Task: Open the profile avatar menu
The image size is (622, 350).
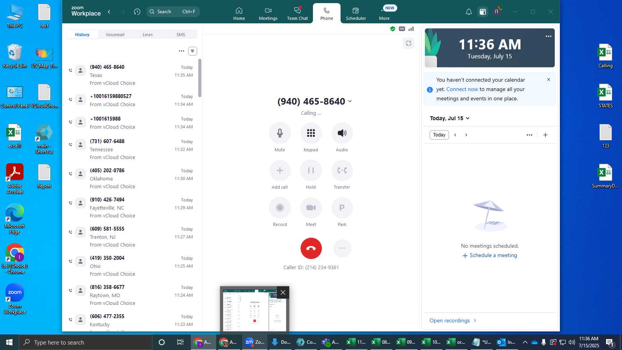Action: coord(497,12)
